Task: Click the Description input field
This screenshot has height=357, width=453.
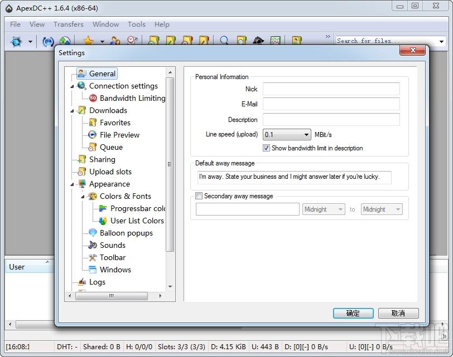Action: [331, 119]
